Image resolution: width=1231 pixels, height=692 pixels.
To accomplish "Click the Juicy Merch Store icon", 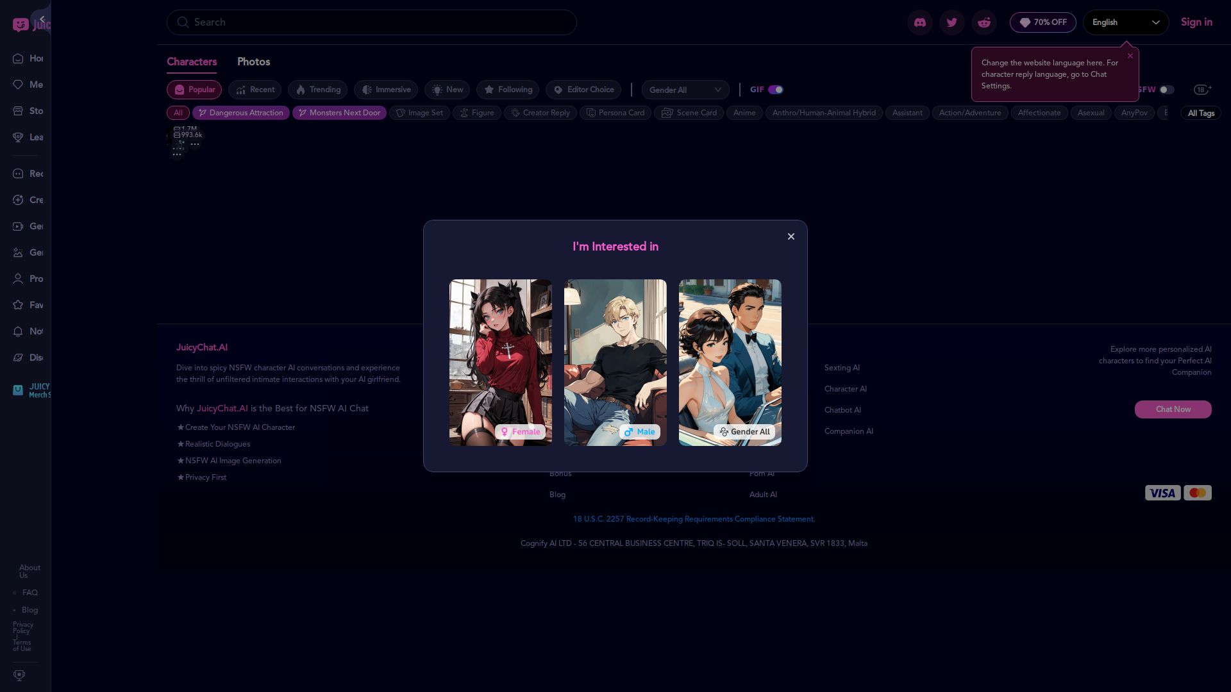I will point(18,390).
